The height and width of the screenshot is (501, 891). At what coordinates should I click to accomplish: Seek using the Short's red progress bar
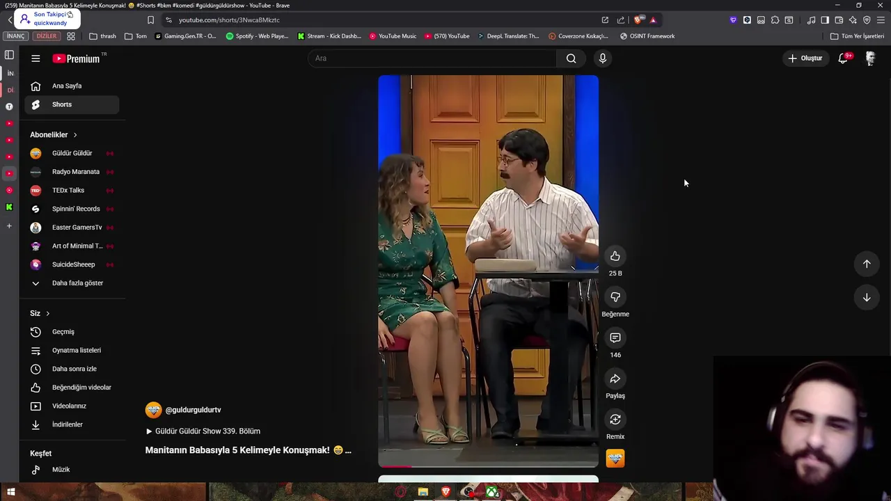(x=488, y=466)
